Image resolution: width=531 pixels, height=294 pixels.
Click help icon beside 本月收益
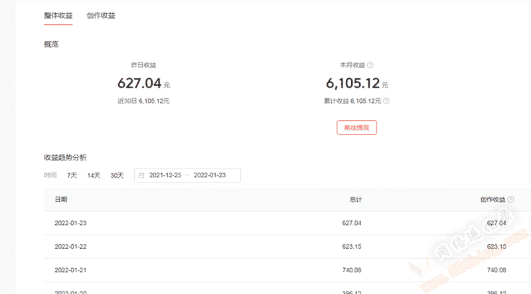point(370,64)
